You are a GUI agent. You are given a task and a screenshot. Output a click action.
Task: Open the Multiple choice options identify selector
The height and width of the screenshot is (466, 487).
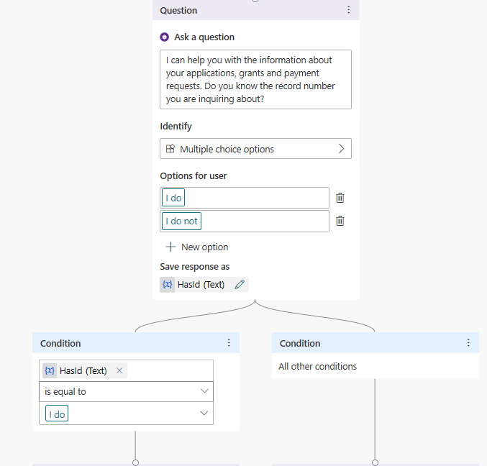[255, 149]
